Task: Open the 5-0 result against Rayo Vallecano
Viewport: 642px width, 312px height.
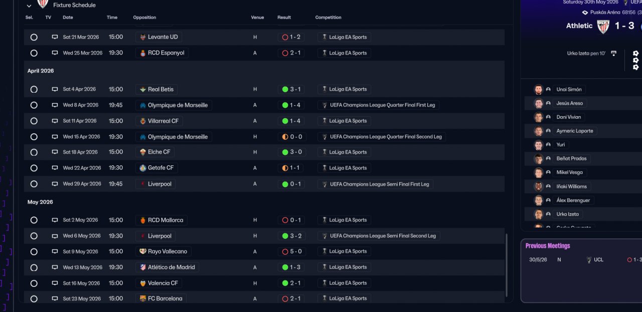Action: click(291, 251)
